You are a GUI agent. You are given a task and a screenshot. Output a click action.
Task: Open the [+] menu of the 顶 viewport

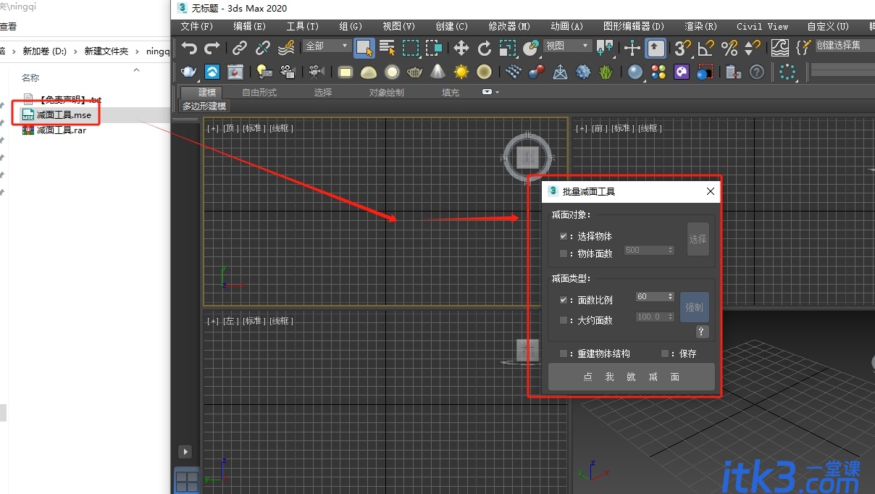213,128
